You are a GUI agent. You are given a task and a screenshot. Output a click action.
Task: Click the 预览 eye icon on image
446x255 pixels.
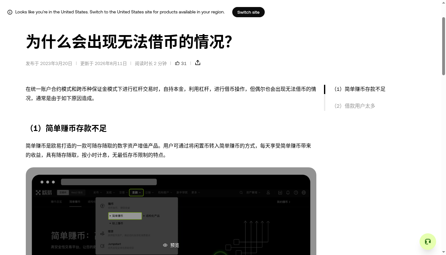point(165,245)
